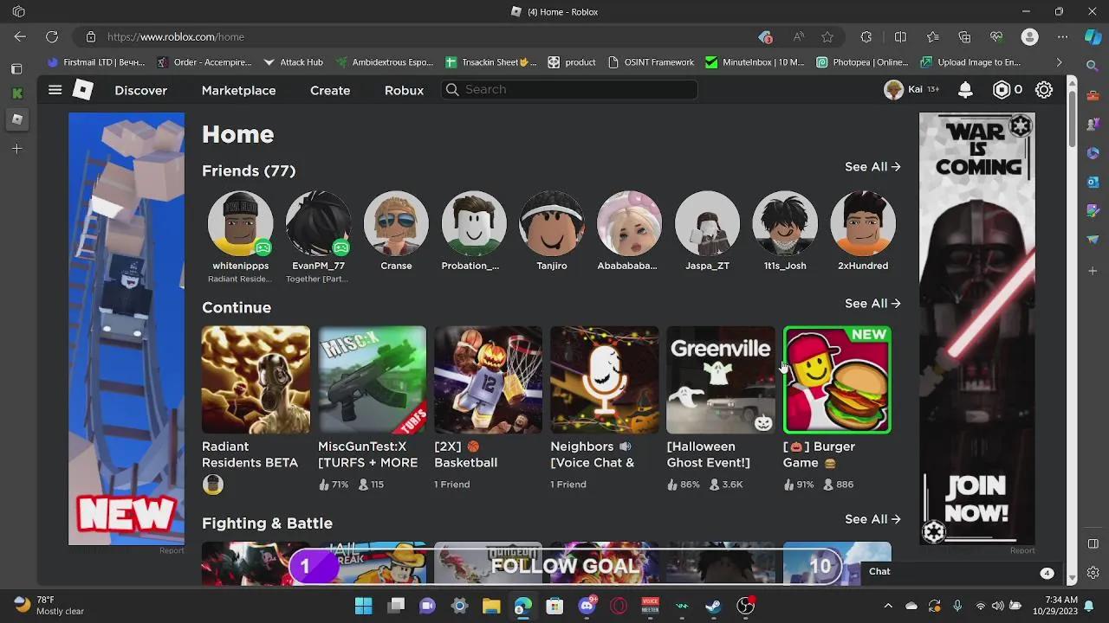
Task: Open Jaspa_ZT friend avatar
Action: point(707,224)
